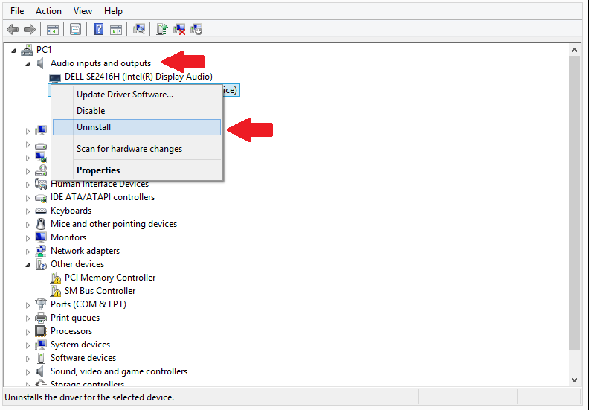
Task: Choose Disable in the context menu
Action: (137, 111)
